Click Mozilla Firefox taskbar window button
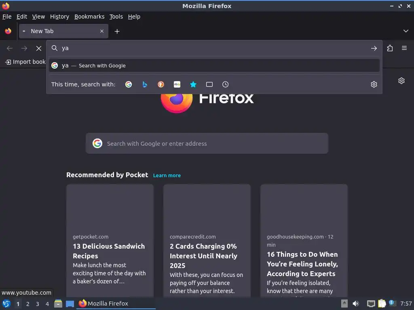The height and width of the screenshot is (310, 414). coord(116,304)
